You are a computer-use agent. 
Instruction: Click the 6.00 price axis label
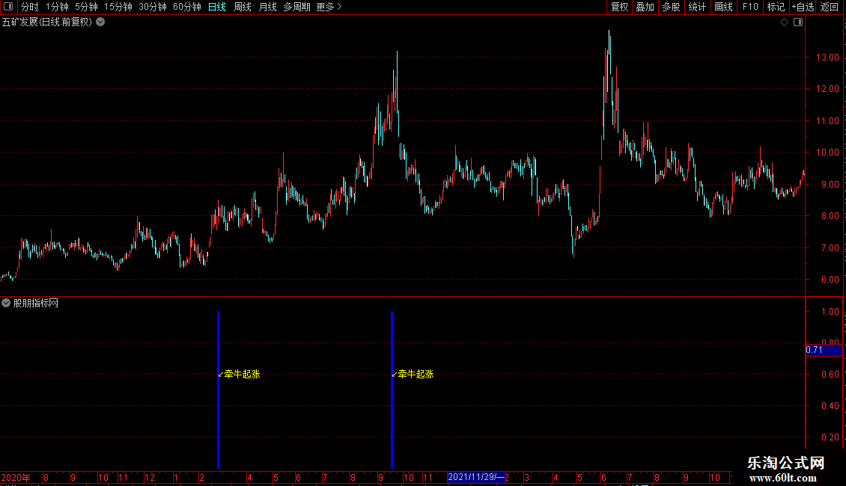tap(830, 280)
